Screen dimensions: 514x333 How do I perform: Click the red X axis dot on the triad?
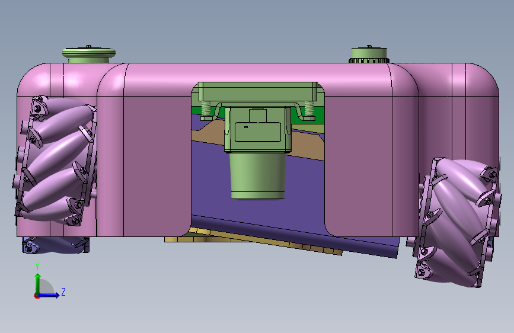click(36, 296)
